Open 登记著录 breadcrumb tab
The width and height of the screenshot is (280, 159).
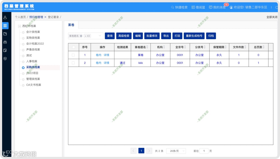(53, 17)
